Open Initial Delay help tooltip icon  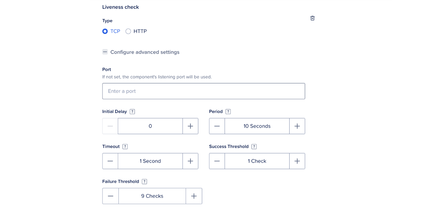pyautogui.click(x=132, y=112)
